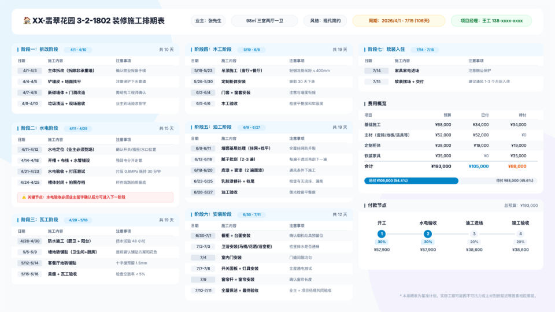Click the 定制柜体安装 task
Viewport: 555px width, 312px height.
coord(233,81)
